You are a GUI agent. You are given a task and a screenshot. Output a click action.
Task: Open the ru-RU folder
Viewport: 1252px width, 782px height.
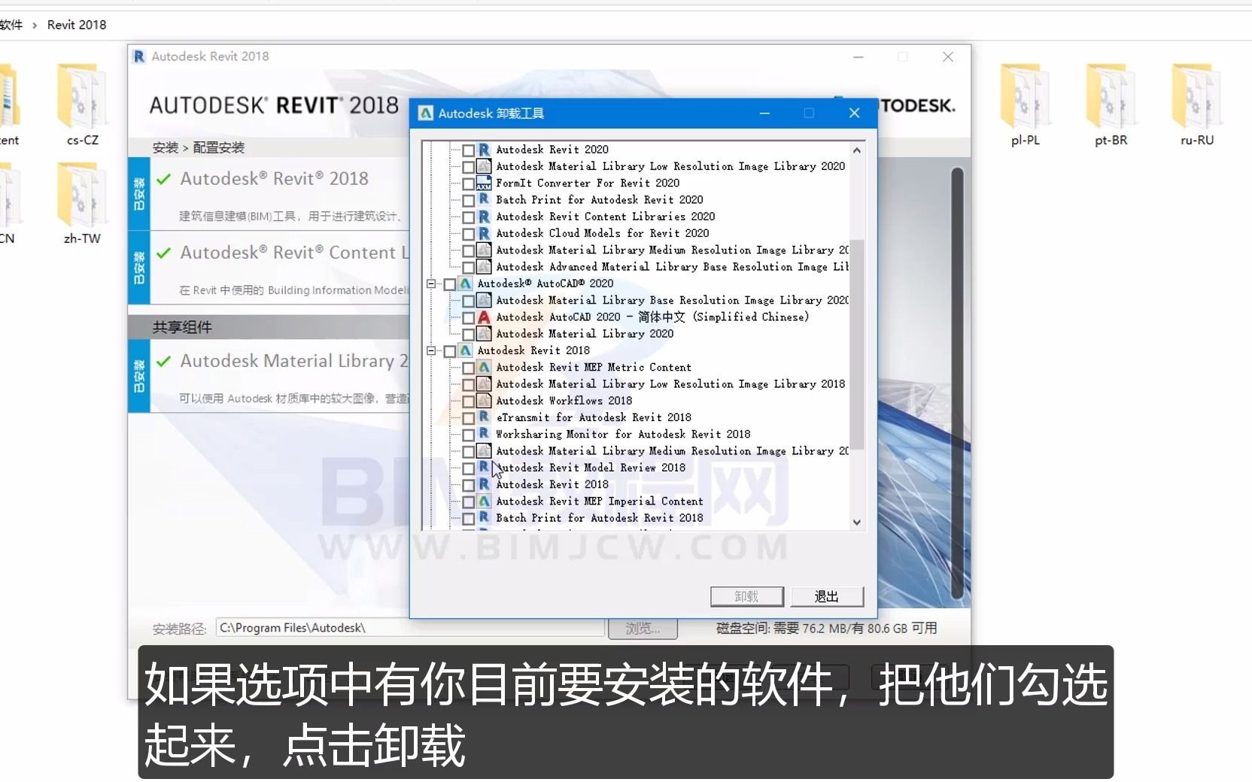tap(1197, 105)
